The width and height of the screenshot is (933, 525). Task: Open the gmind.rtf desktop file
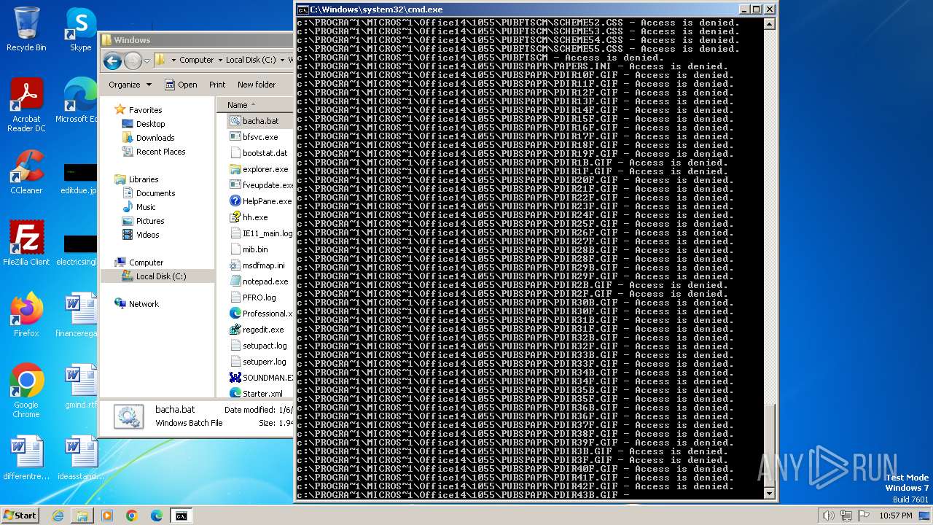[x=80, y=386]
